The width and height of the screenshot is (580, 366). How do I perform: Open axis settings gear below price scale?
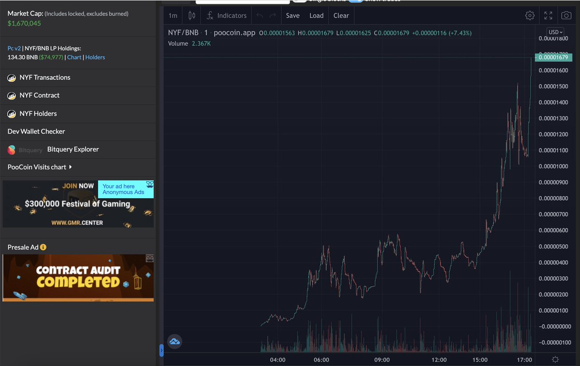555,359
